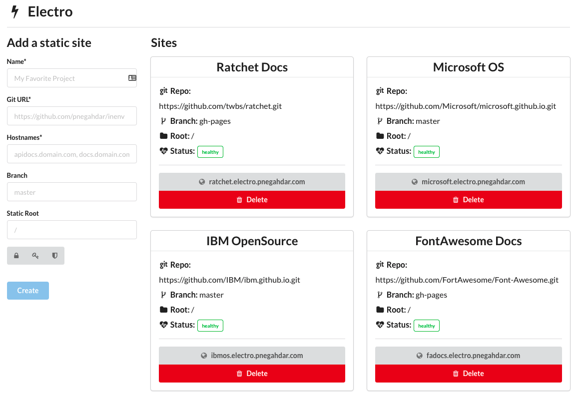Open ratchet.electro.pnegahdar.com link
586x402 pixels.
252,182
